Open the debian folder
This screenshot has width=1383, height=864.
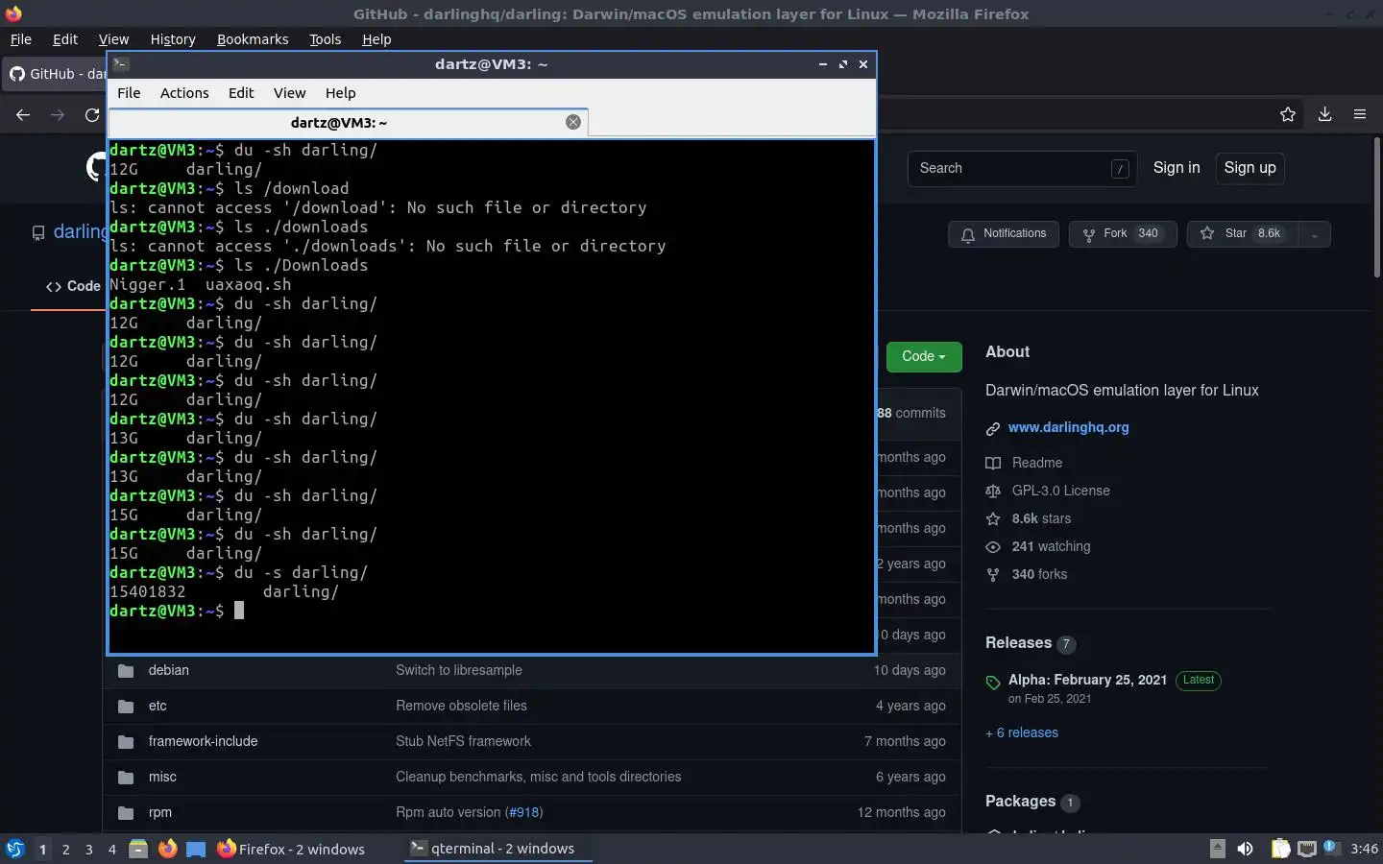click(169, 670)
